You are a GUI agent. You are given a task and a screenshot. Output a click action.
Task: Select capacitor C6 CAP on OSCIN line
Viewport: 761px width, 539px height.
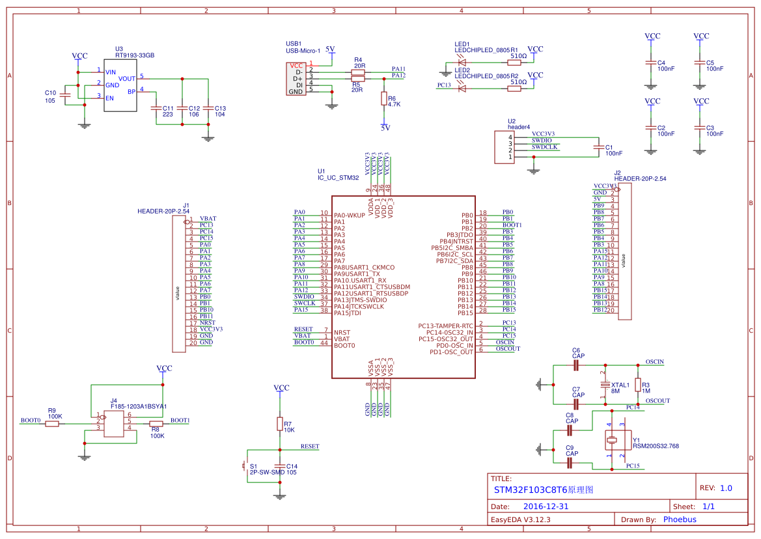click(x=576, y=365)
